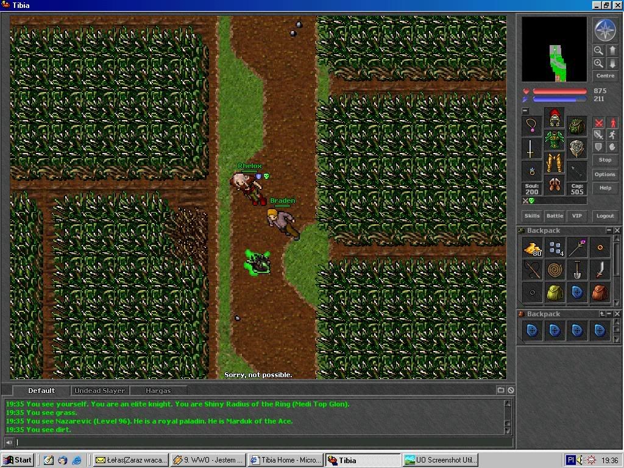The image size is (624, 468).
Task: Toggle secure mode hand icon
Action: pyautogui.click(x=612, y=147)
